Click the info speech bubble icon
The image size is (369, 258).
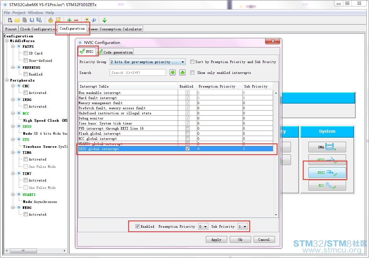coord(94,20)
